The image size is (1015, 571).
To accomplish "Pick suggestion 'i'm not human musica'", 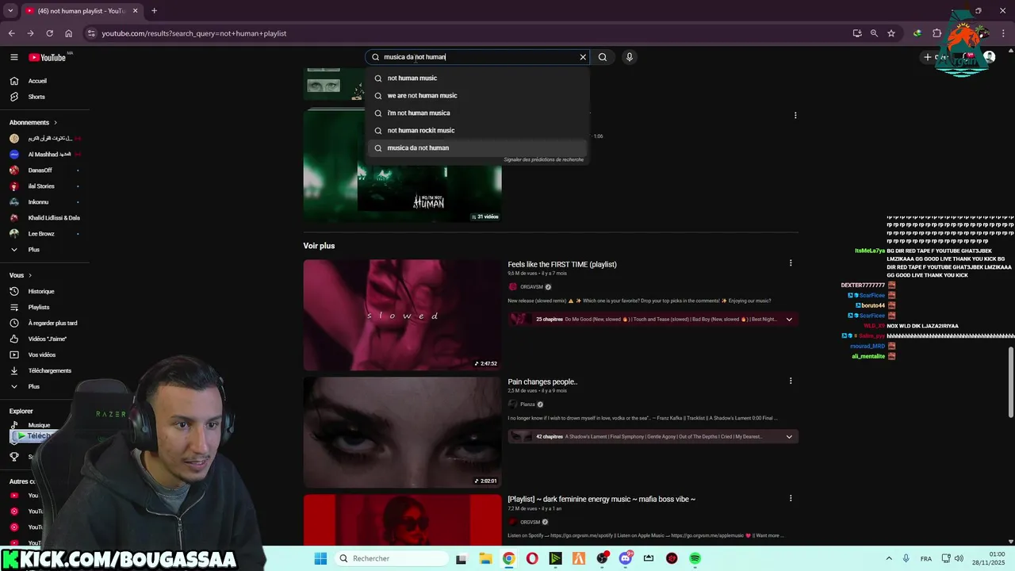I will click(478, 113).
